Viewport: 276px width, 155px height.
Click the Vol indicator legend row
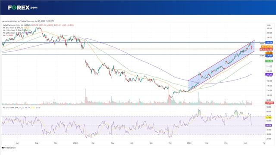7,35
